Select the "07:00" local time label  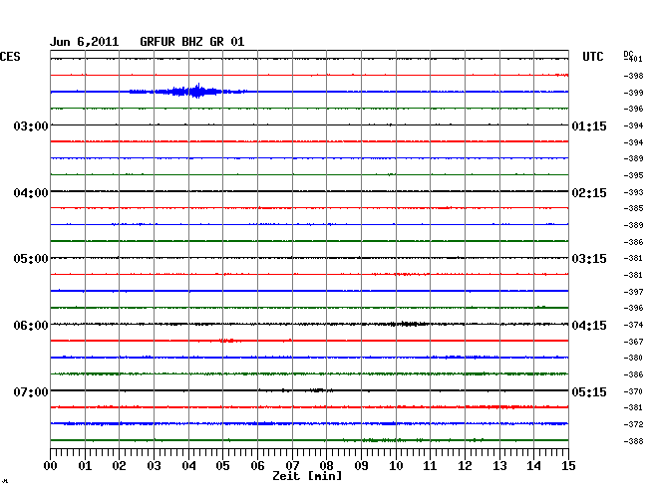coord(31,391)
